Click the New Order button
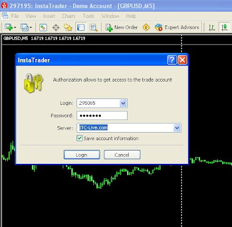 click(x=121, y=27)
